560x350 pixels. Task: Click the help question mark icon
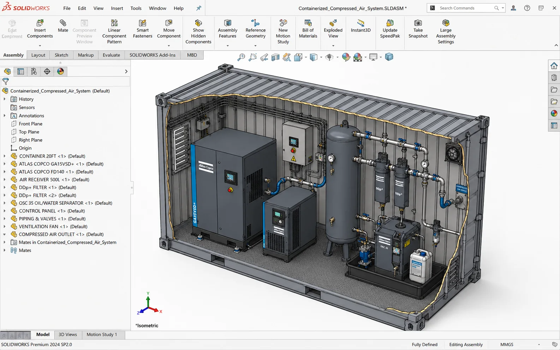pos(527,8)
